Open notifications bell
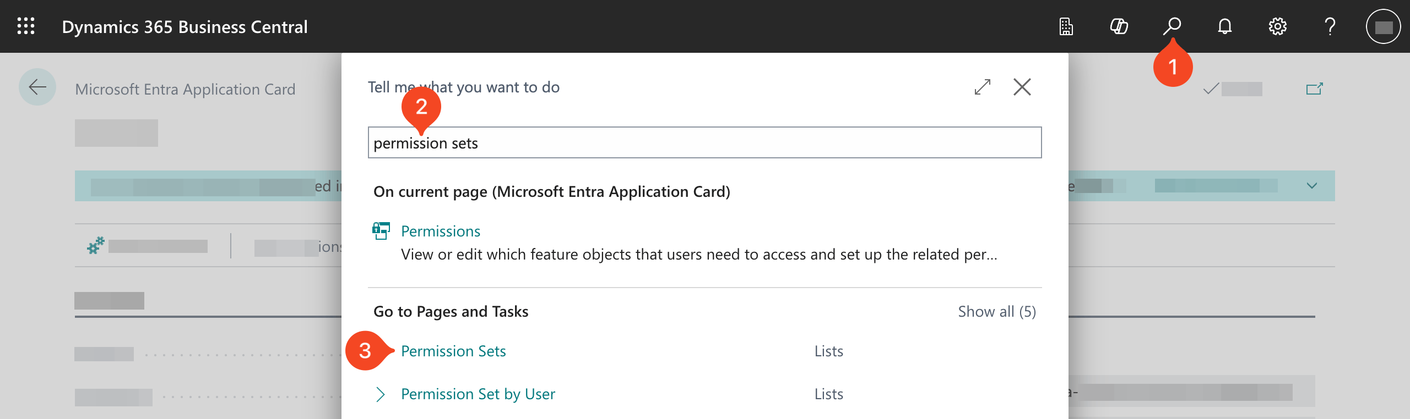1410x419 pixels. coord(1224,26)
